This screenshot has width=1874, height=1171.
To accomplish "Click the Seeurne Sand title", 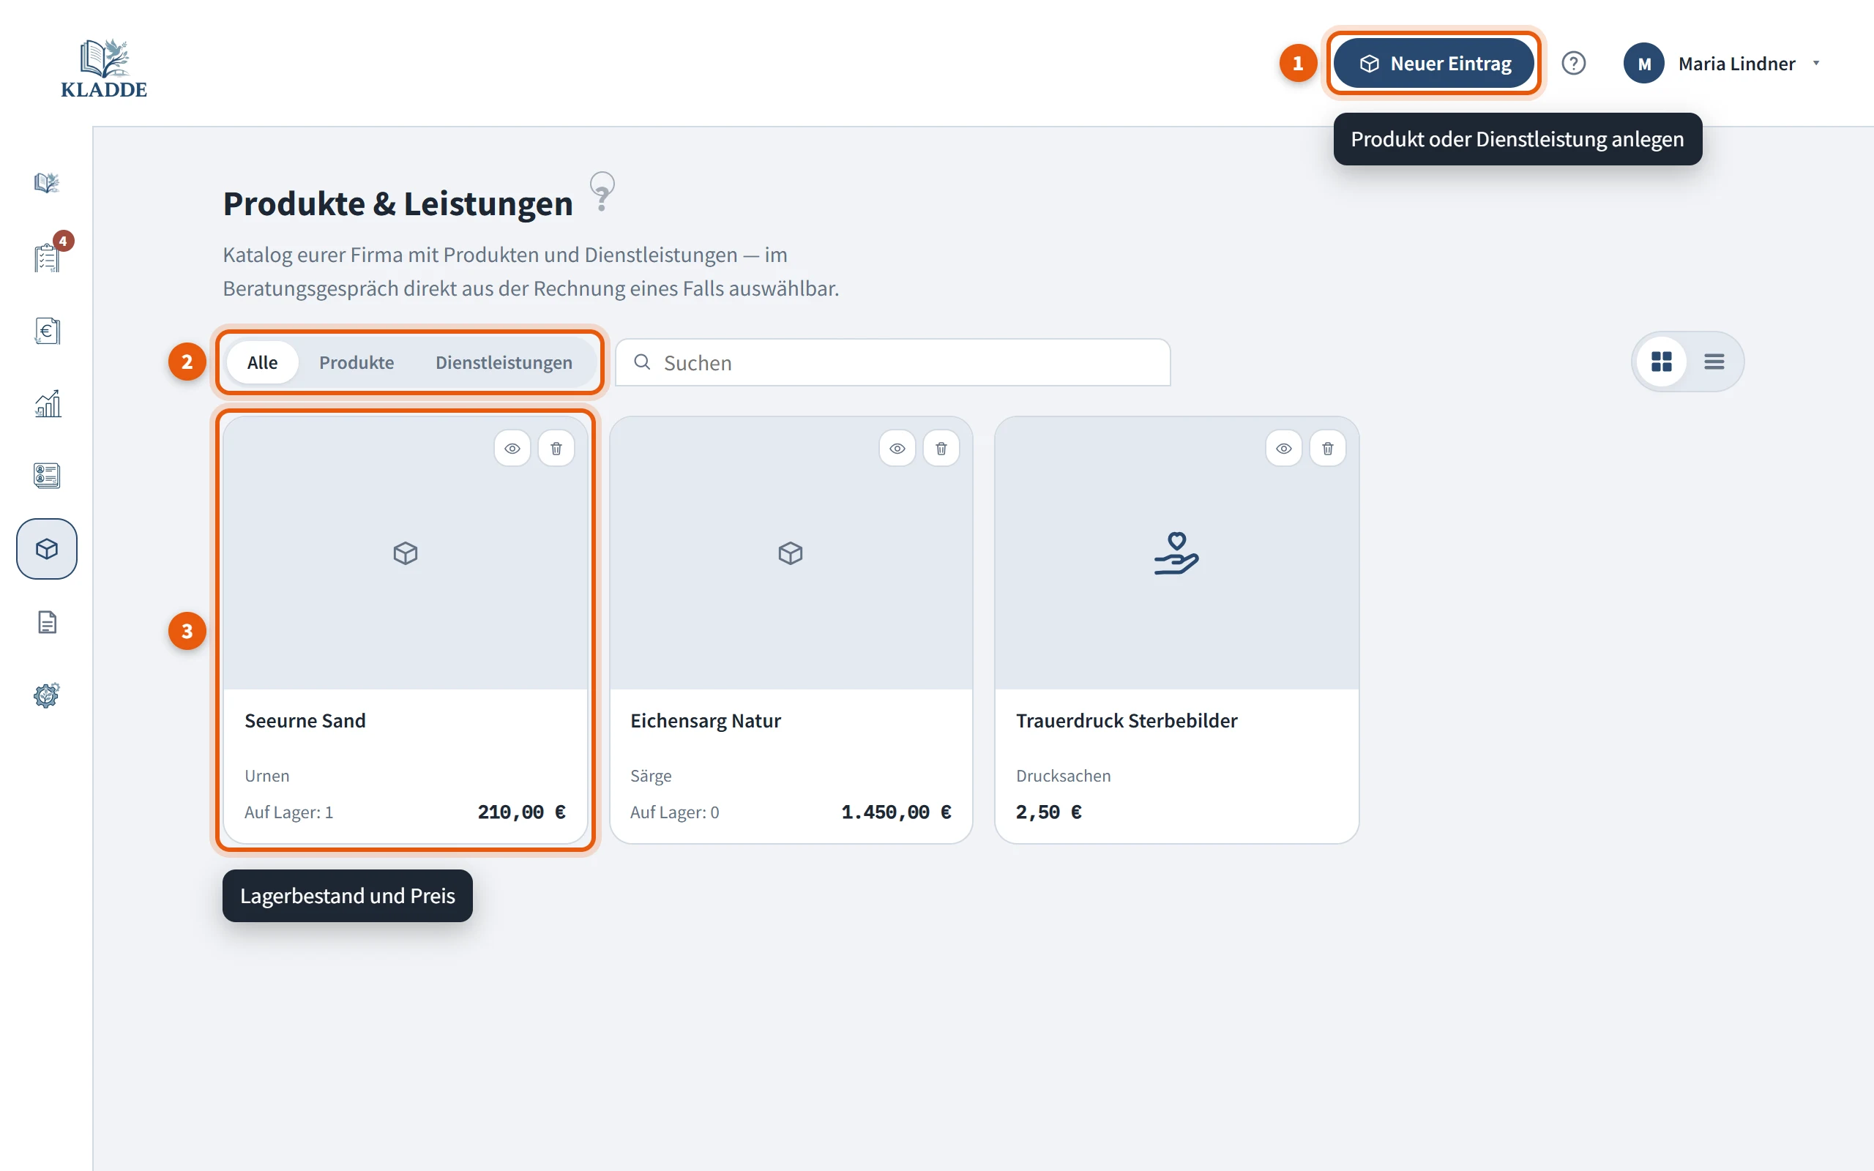I will pos(305,721).
